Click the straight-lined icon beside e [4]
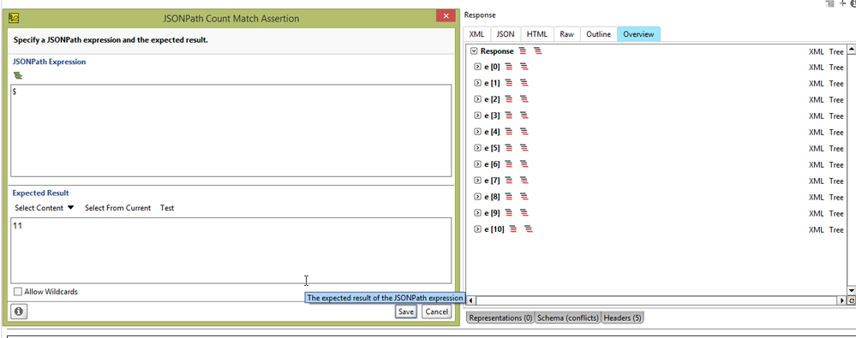 click(509, 132)
